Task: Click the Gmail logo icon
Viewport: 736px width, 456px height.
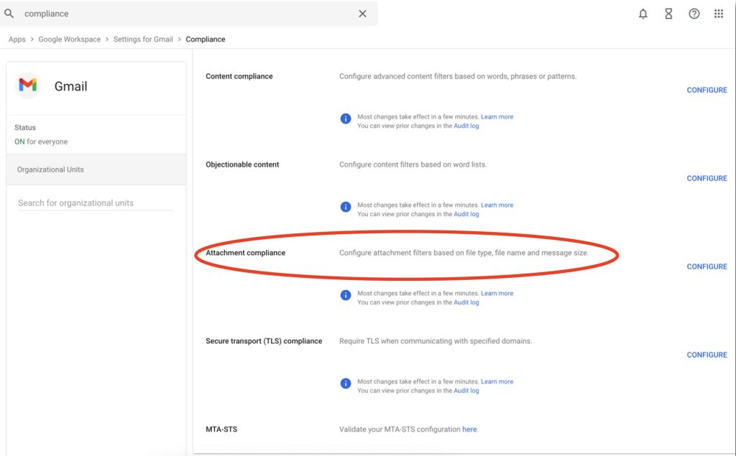Action: [x=28, y=85]
